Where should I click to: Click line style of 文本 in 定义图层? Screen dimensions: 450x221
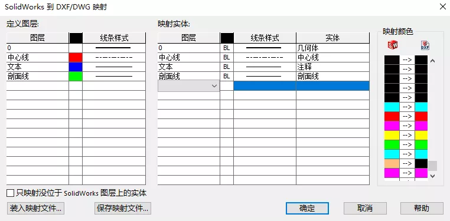coord(114,67)
